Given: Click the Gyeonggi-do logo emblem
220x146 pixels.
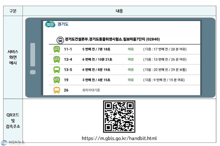Looking at the screenshot, I should point(50,24).
